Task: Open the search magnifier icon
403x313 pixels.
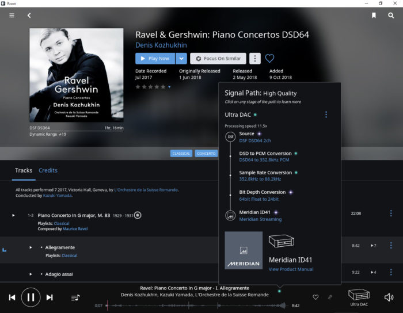Action: (391, 16)
